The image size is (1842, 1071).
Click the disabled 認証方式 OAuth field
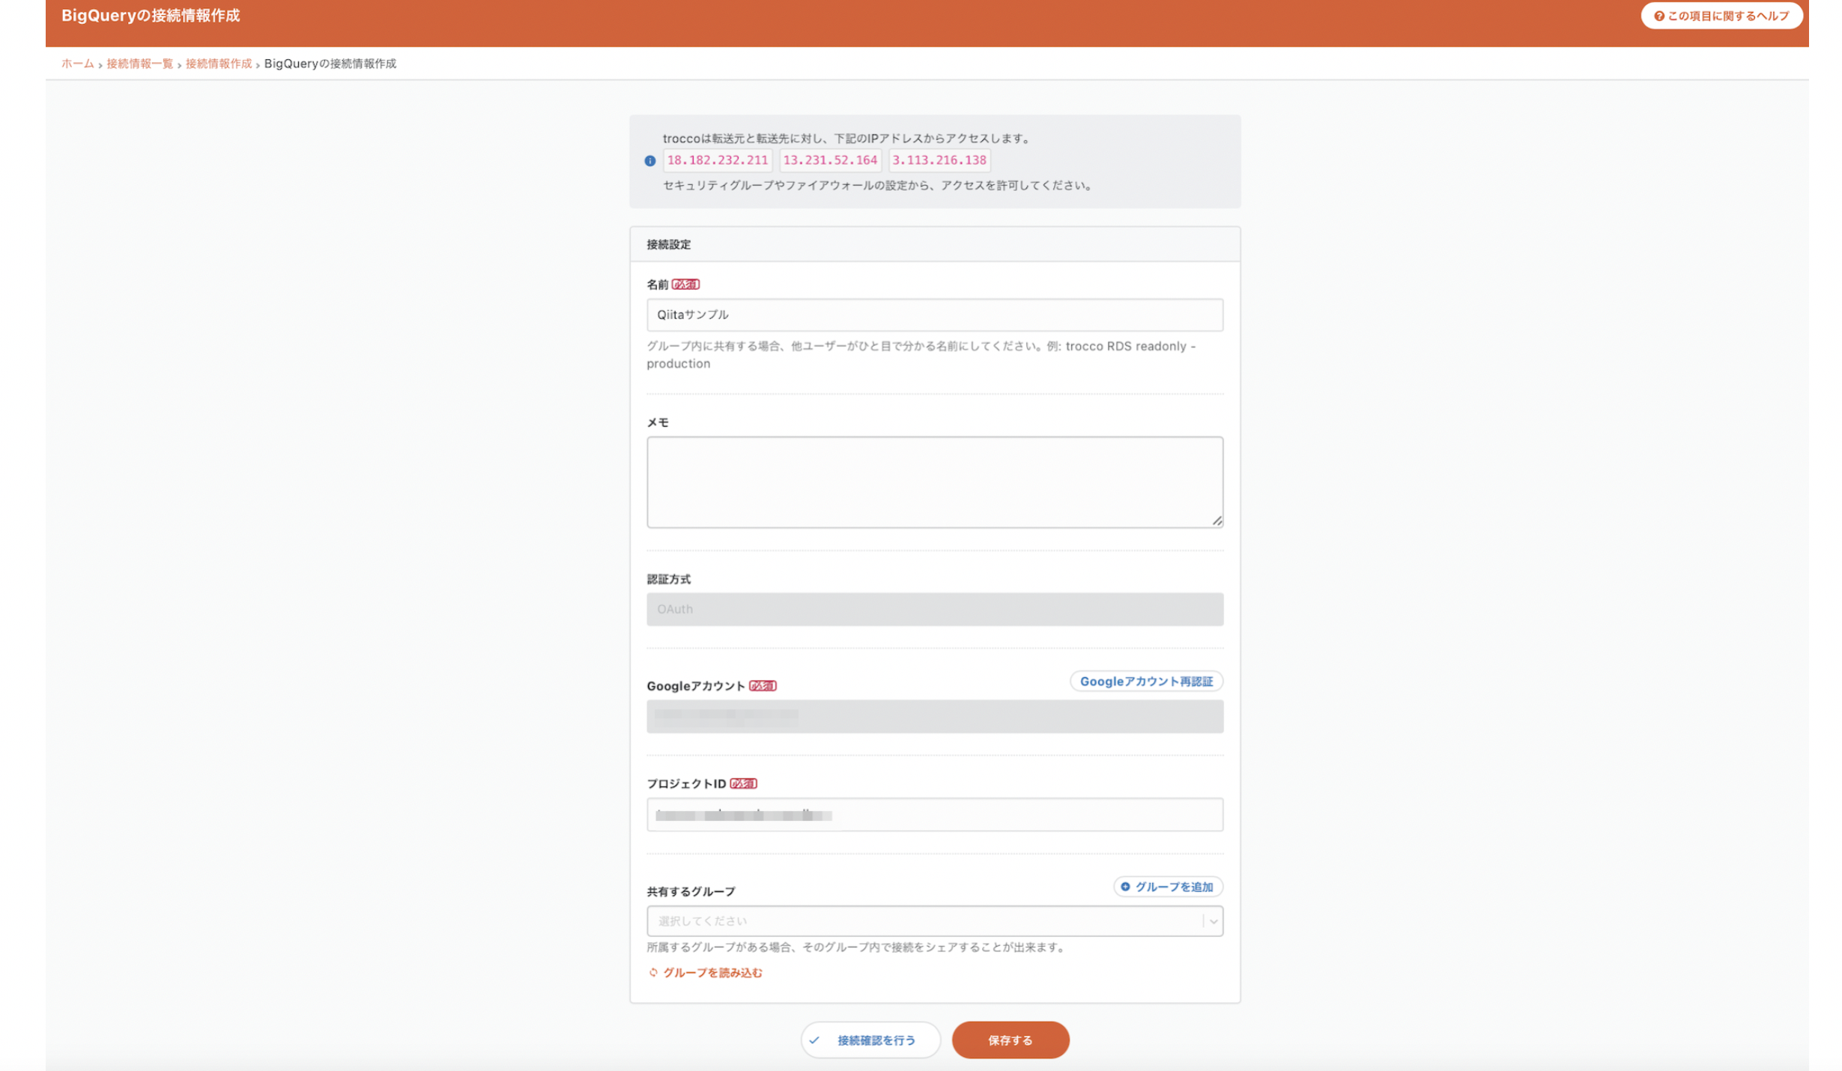(x=934, y=609)
